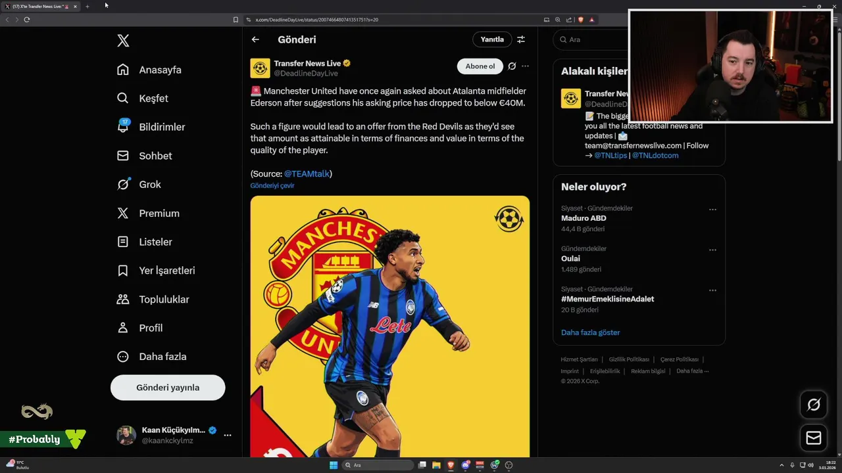
Task: Open Gizlilik Politikası footer link
Action: pyautogui.click(x=629, y=359)
